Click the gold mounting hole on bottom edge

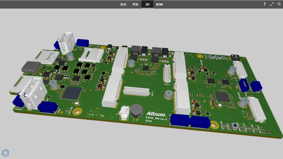[214, 125]
